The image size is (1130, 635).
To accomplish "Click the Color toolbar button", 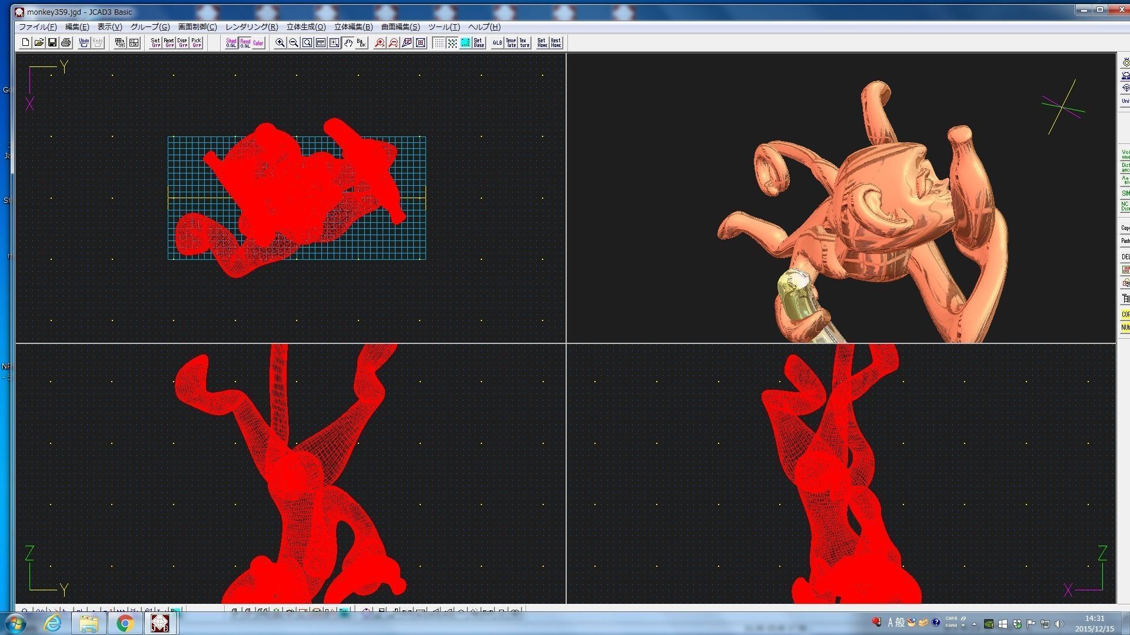I will (x=258, y=42).
